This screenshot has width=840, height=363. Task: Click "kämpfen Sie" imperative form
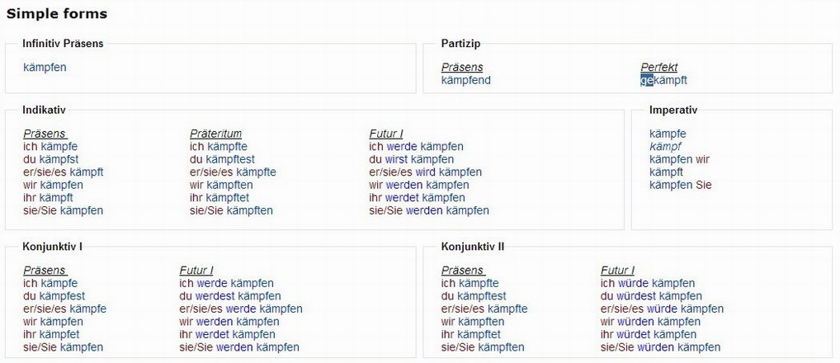click(x=680, y=185)
